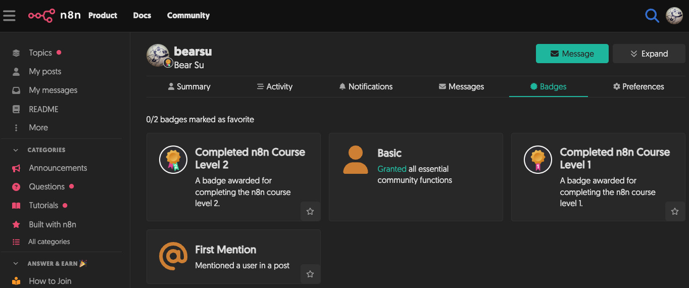The height and width of the screenshot is (288, 689).
Task: Follow the green Granted link
Action: 392,169
